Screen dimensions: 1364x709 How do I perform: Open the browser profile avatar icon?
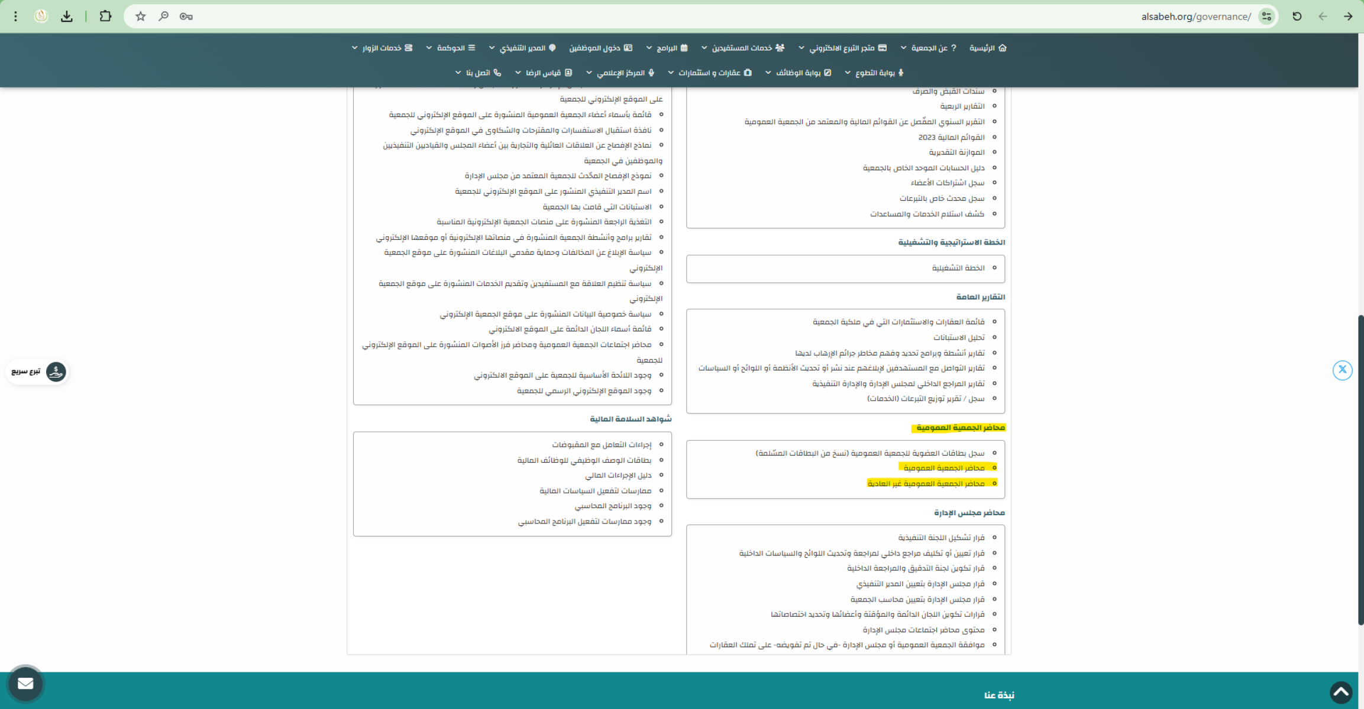tap(41, 17)
